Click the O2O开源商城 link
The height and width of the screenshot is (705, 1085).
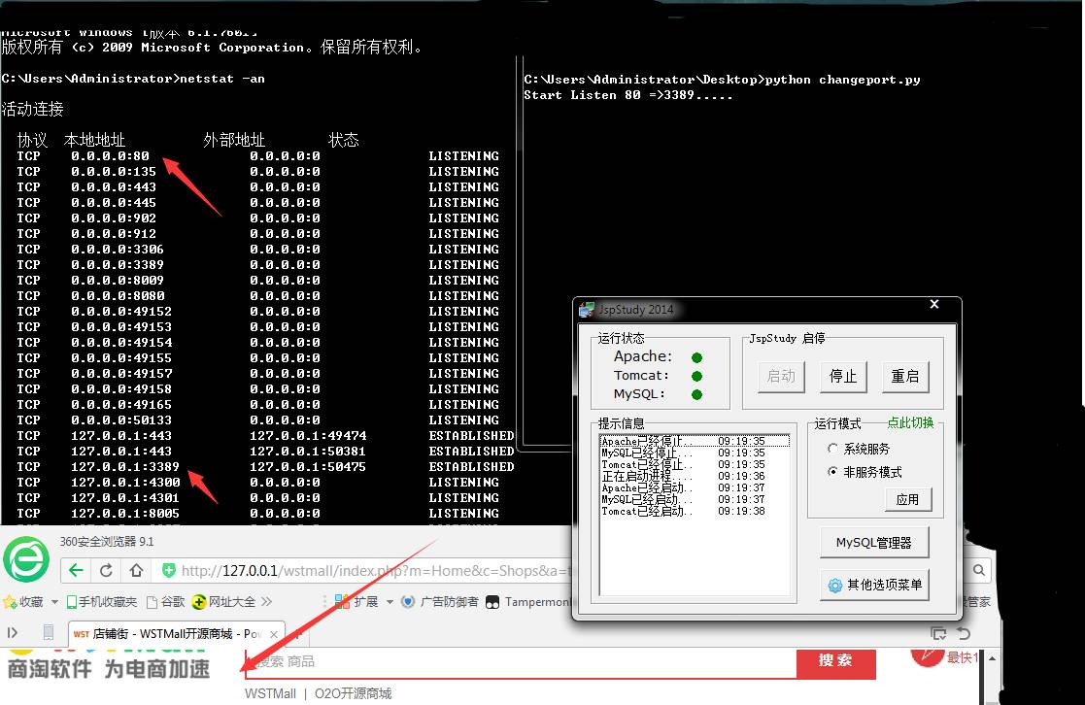click(353, 693)
